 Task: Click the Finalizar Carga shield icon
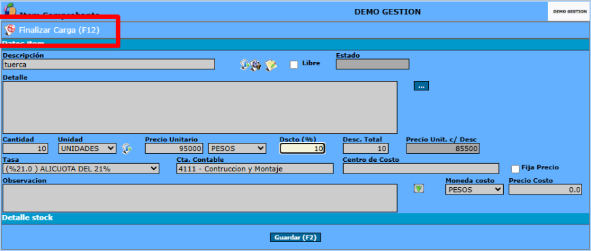(10, 30)
